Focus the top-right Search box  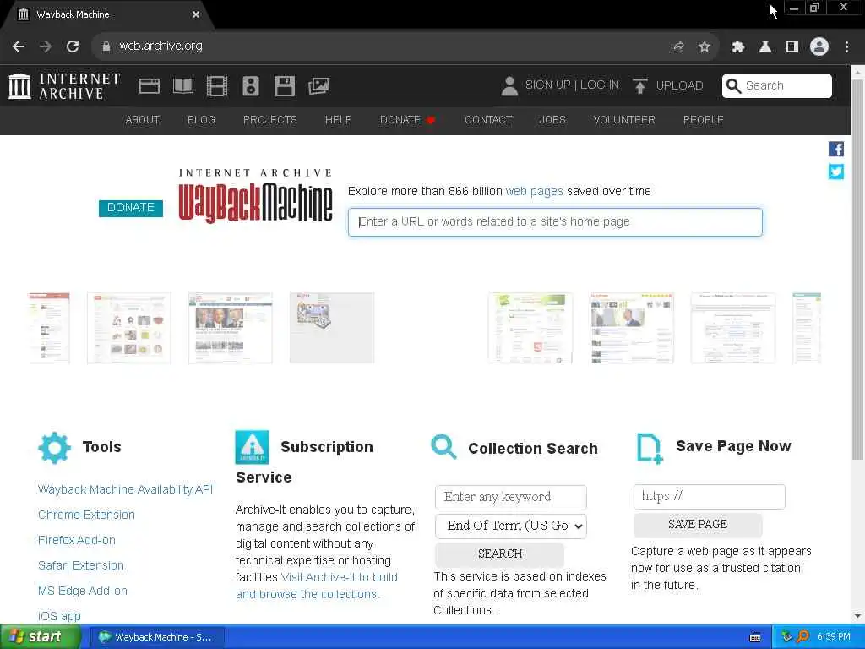777,86
